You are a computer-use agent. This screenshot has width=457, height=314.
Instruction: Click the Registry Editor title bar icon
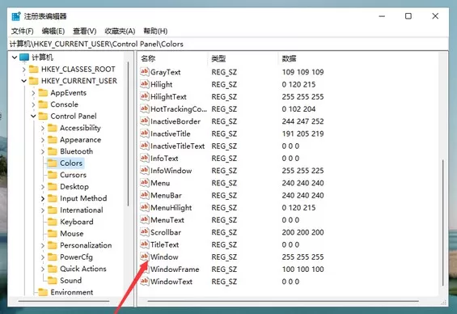point(16,16)
